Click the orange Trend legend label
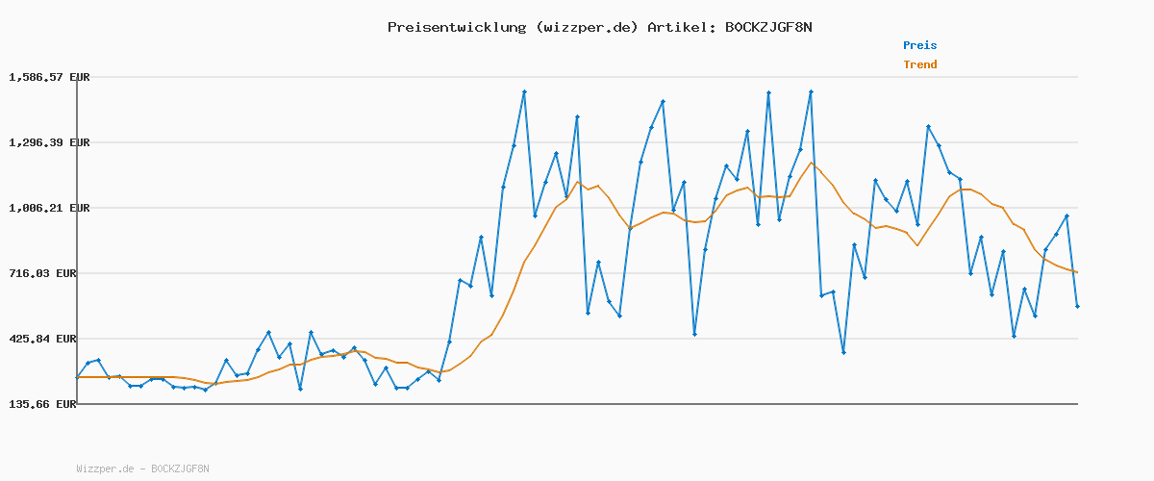The width and height of the screenshot is (1154, 481). pyautogui.click(x=919, y=64)
